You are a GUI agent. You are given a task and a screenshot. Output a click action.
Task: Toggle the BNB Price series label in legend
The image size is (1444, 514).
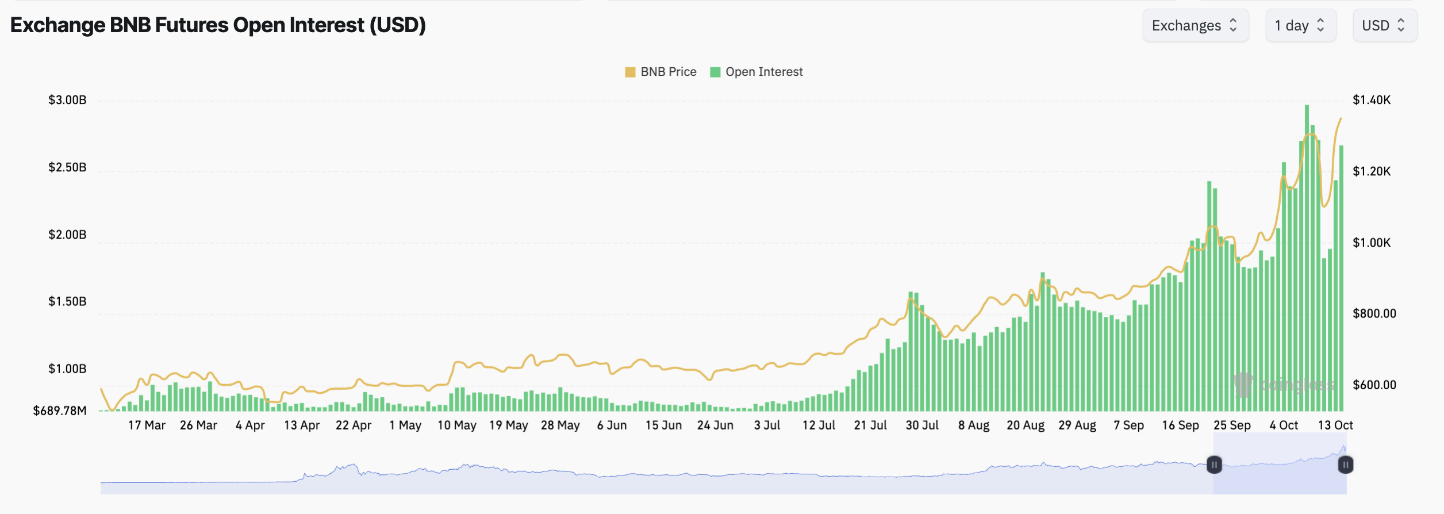668,72
